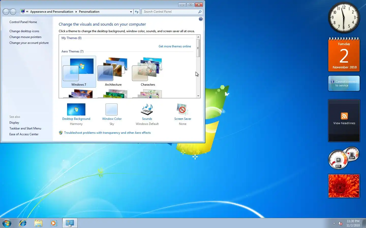Click View headlines in Feed gadget
Viewport: 366px width, 228px height.
tap(344, 123)
